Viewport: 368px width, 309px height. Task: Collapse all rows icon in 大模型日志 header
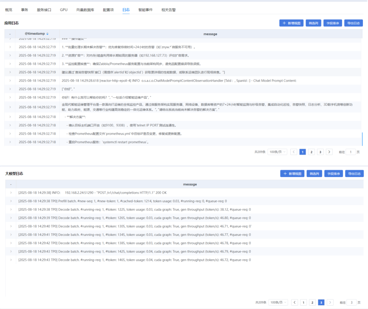(x=11, y=184)
